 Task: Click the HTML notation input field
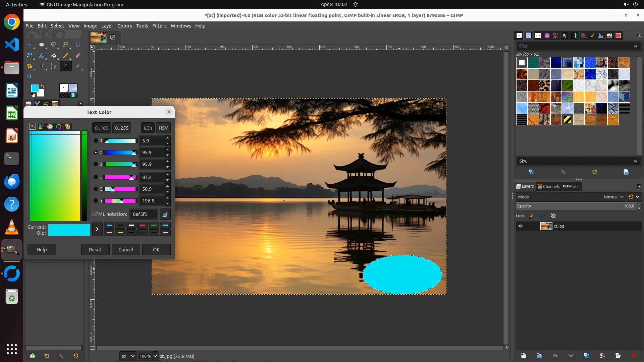pyautogui.click(x=144, y=214)
